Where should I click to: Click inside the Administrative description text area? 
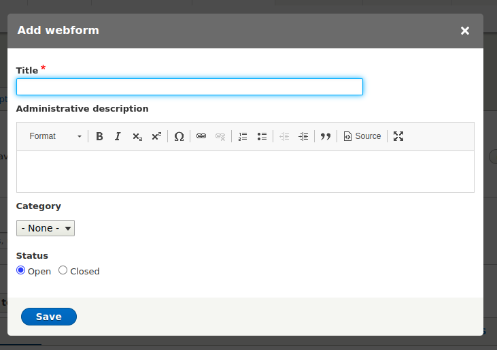pos(245,172)
